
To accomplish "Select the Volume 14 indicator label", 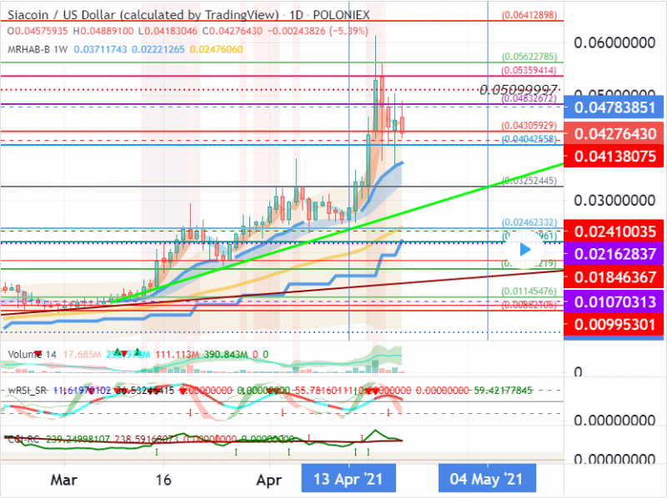I will tap(32, 354).
